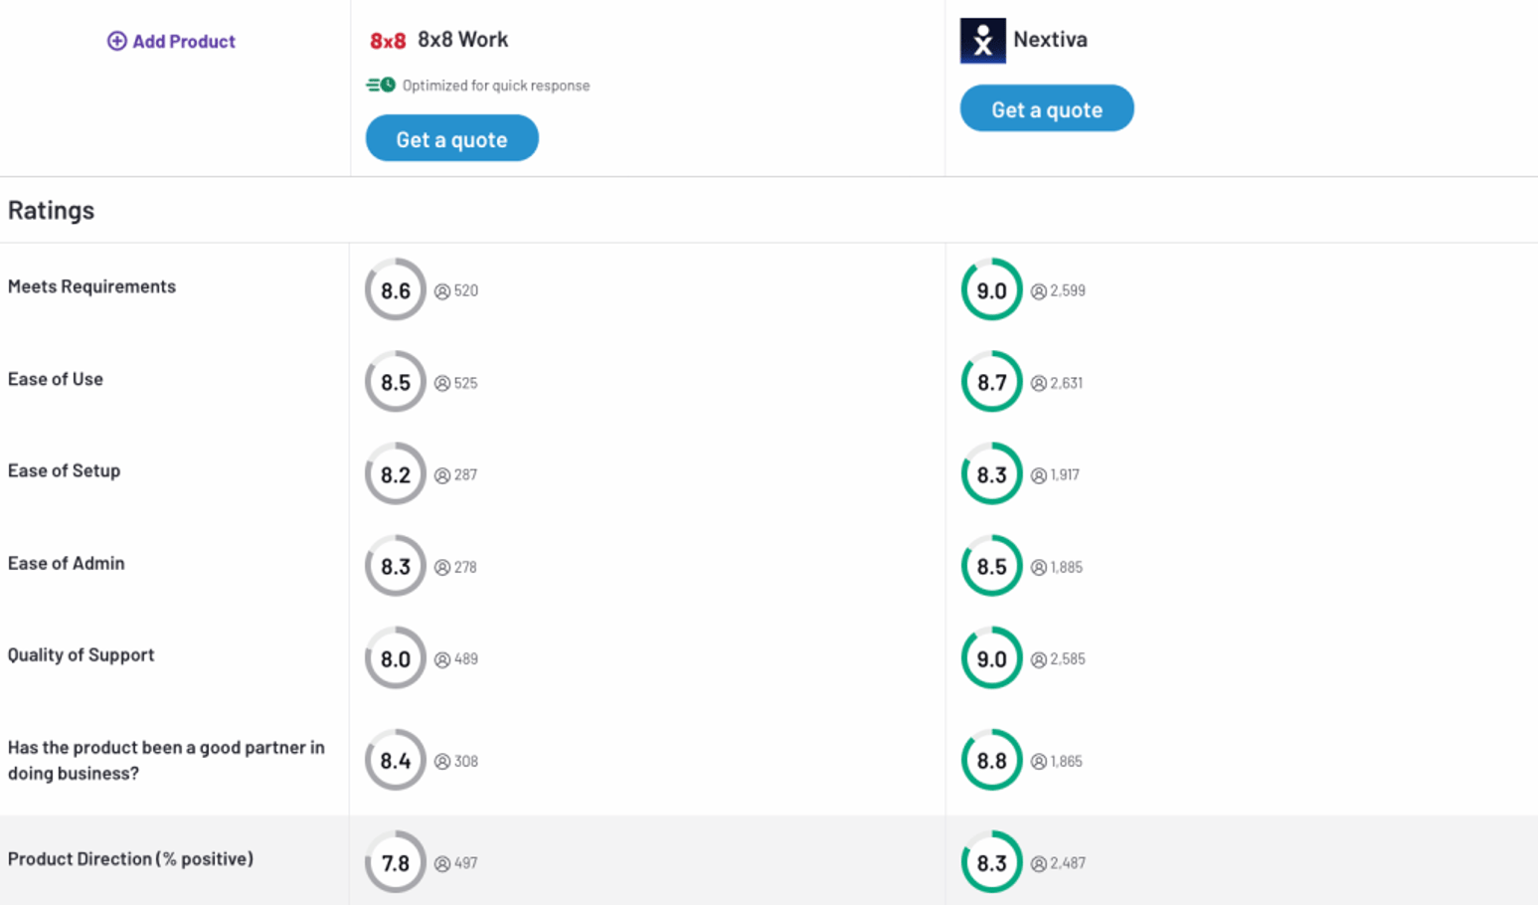
Task: Click Nextiva Ease of Use 8.7 circle
Action: (991, 382)
